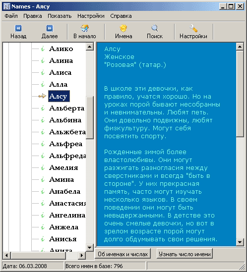Click name list horizontal scroll right arrow

82,255
